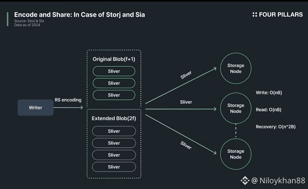Click the Writer box

(x=36, y=108)
